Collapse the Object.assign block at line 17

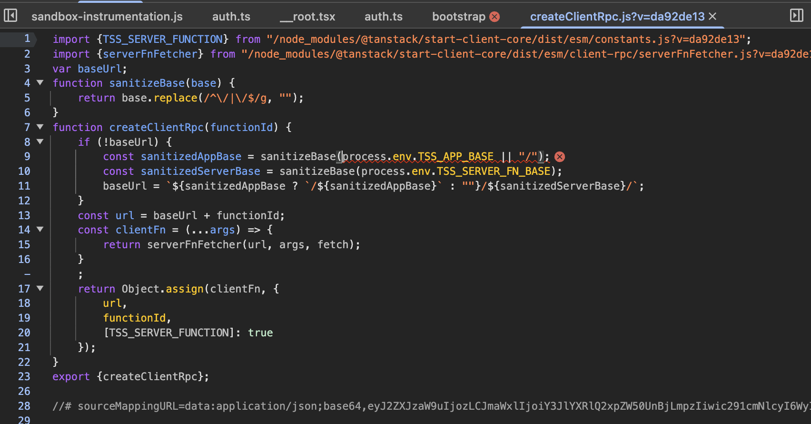40,289
